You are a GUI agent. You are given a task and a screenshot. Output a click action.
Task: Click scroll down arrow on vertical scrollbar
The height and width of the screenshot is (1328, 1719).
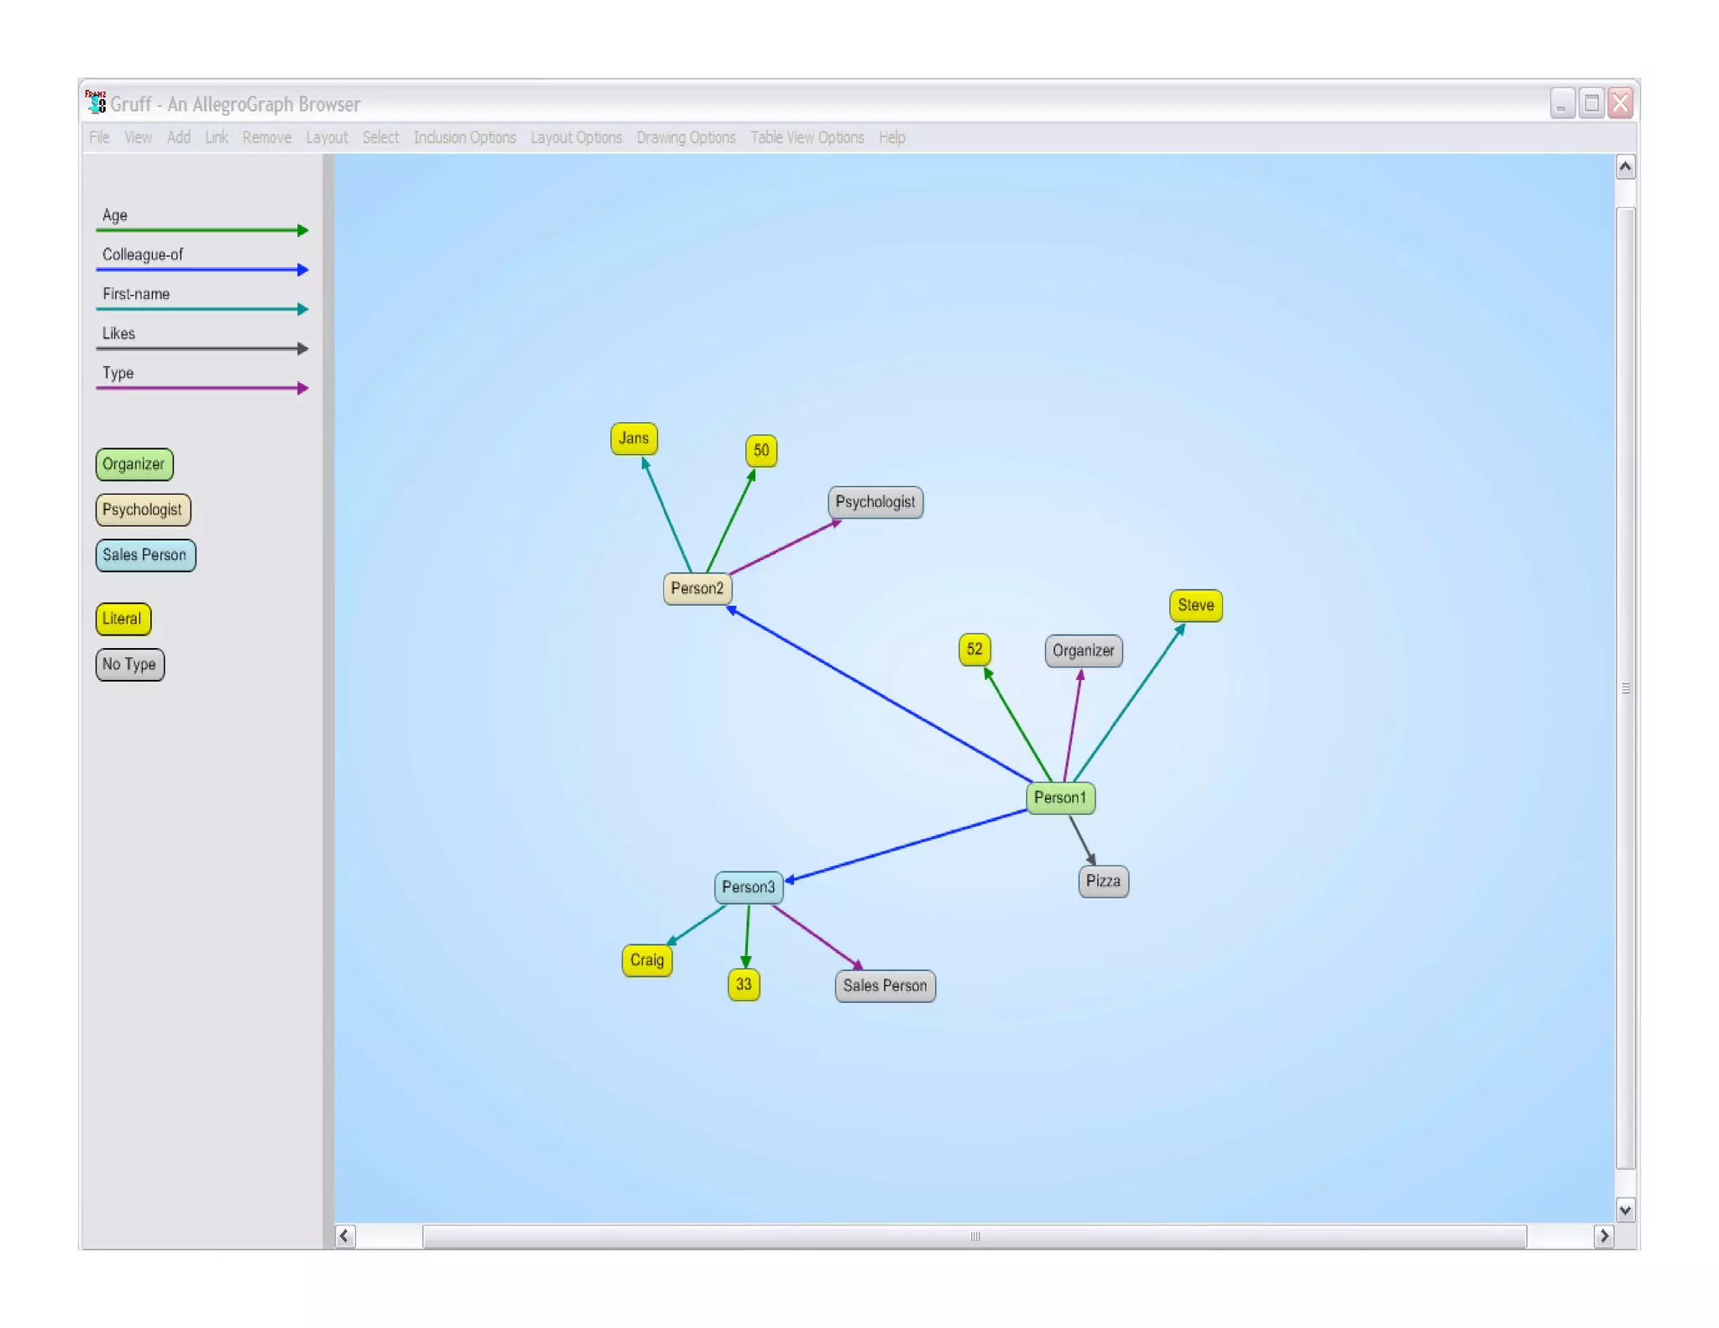point(1625,1210)
